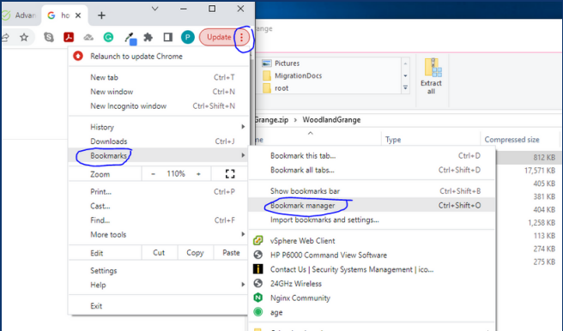
Task: Open Nginx Community bookmark
Action: click(x=372, y=298)
